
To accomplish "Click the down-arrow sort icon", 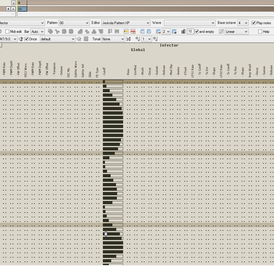I will [110, 32].
